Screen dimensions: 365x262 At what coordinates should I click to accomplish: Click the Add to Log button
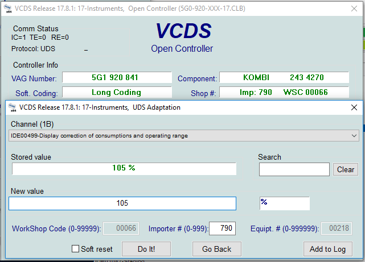coord(328,249)
